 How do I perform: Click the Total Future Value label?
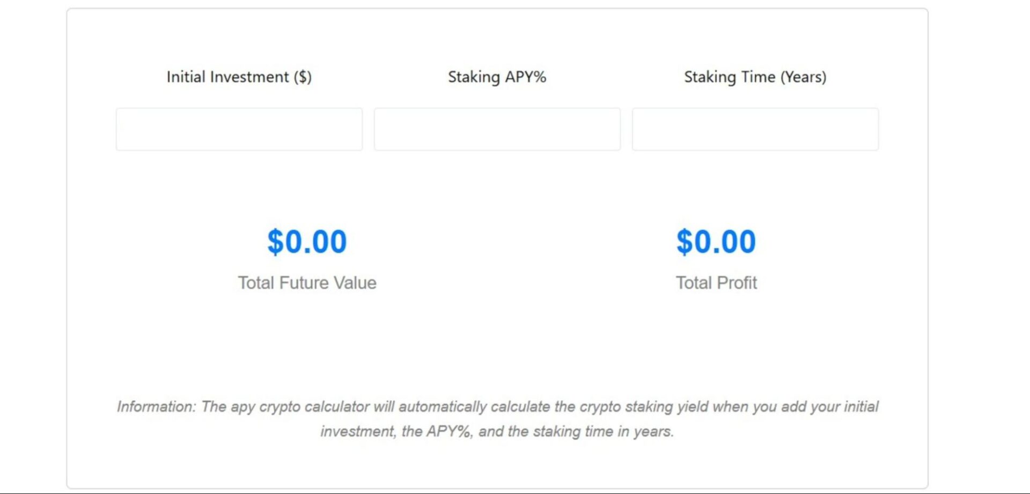coord(307,282)
